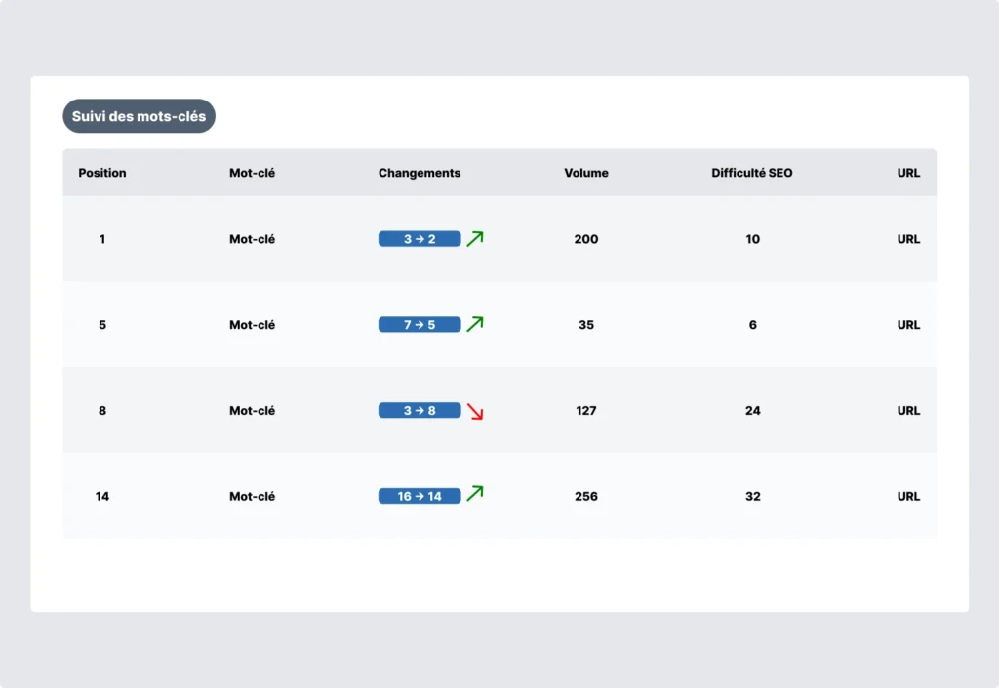This screenshot has width=999, height=688.
Task: Click the 'Difficulté SEO' column header
Action: (x=752, y=173)
